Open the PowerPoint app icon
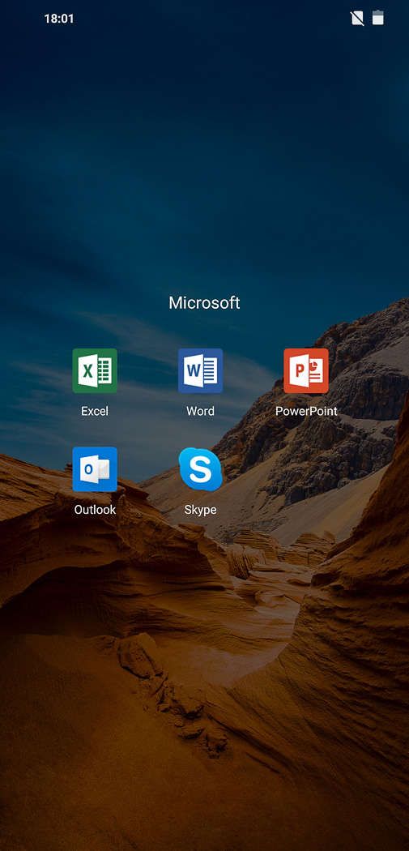This screenshot has width=409, height=851. (306, 370)
